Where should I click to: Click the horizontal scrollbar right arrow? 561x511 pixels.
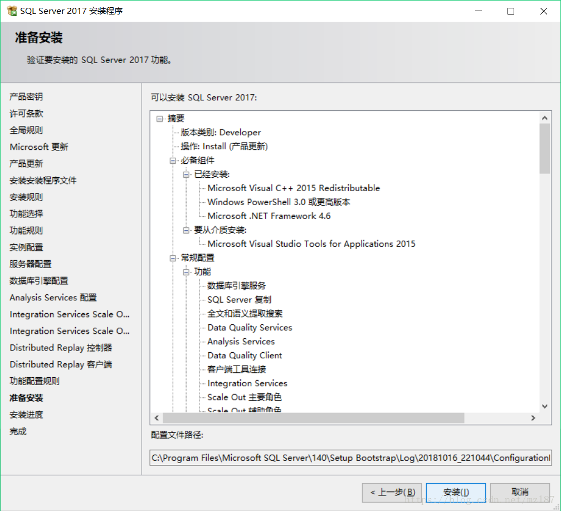[533, 417]
